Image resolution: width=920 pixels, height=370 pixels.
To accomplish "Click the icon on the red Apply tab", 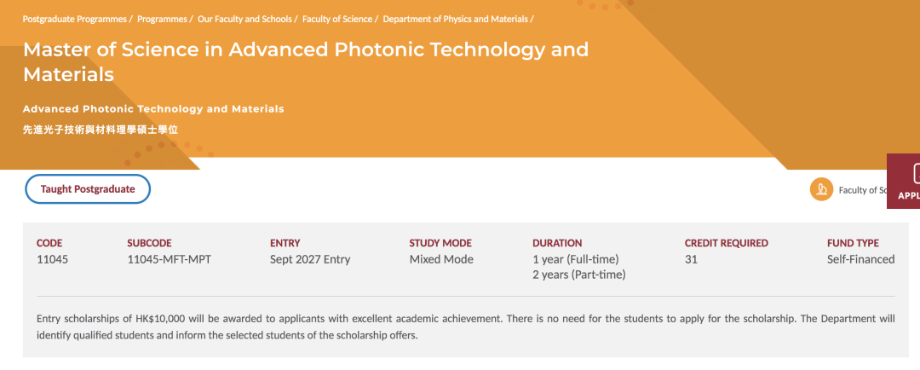I will coord(917,174).
